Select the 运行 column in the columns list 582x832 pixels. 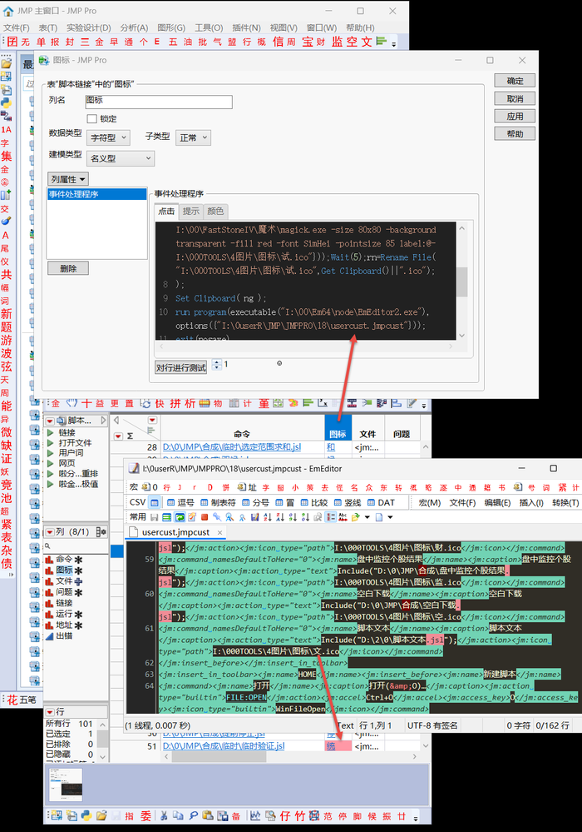click(x=63, y=614)
